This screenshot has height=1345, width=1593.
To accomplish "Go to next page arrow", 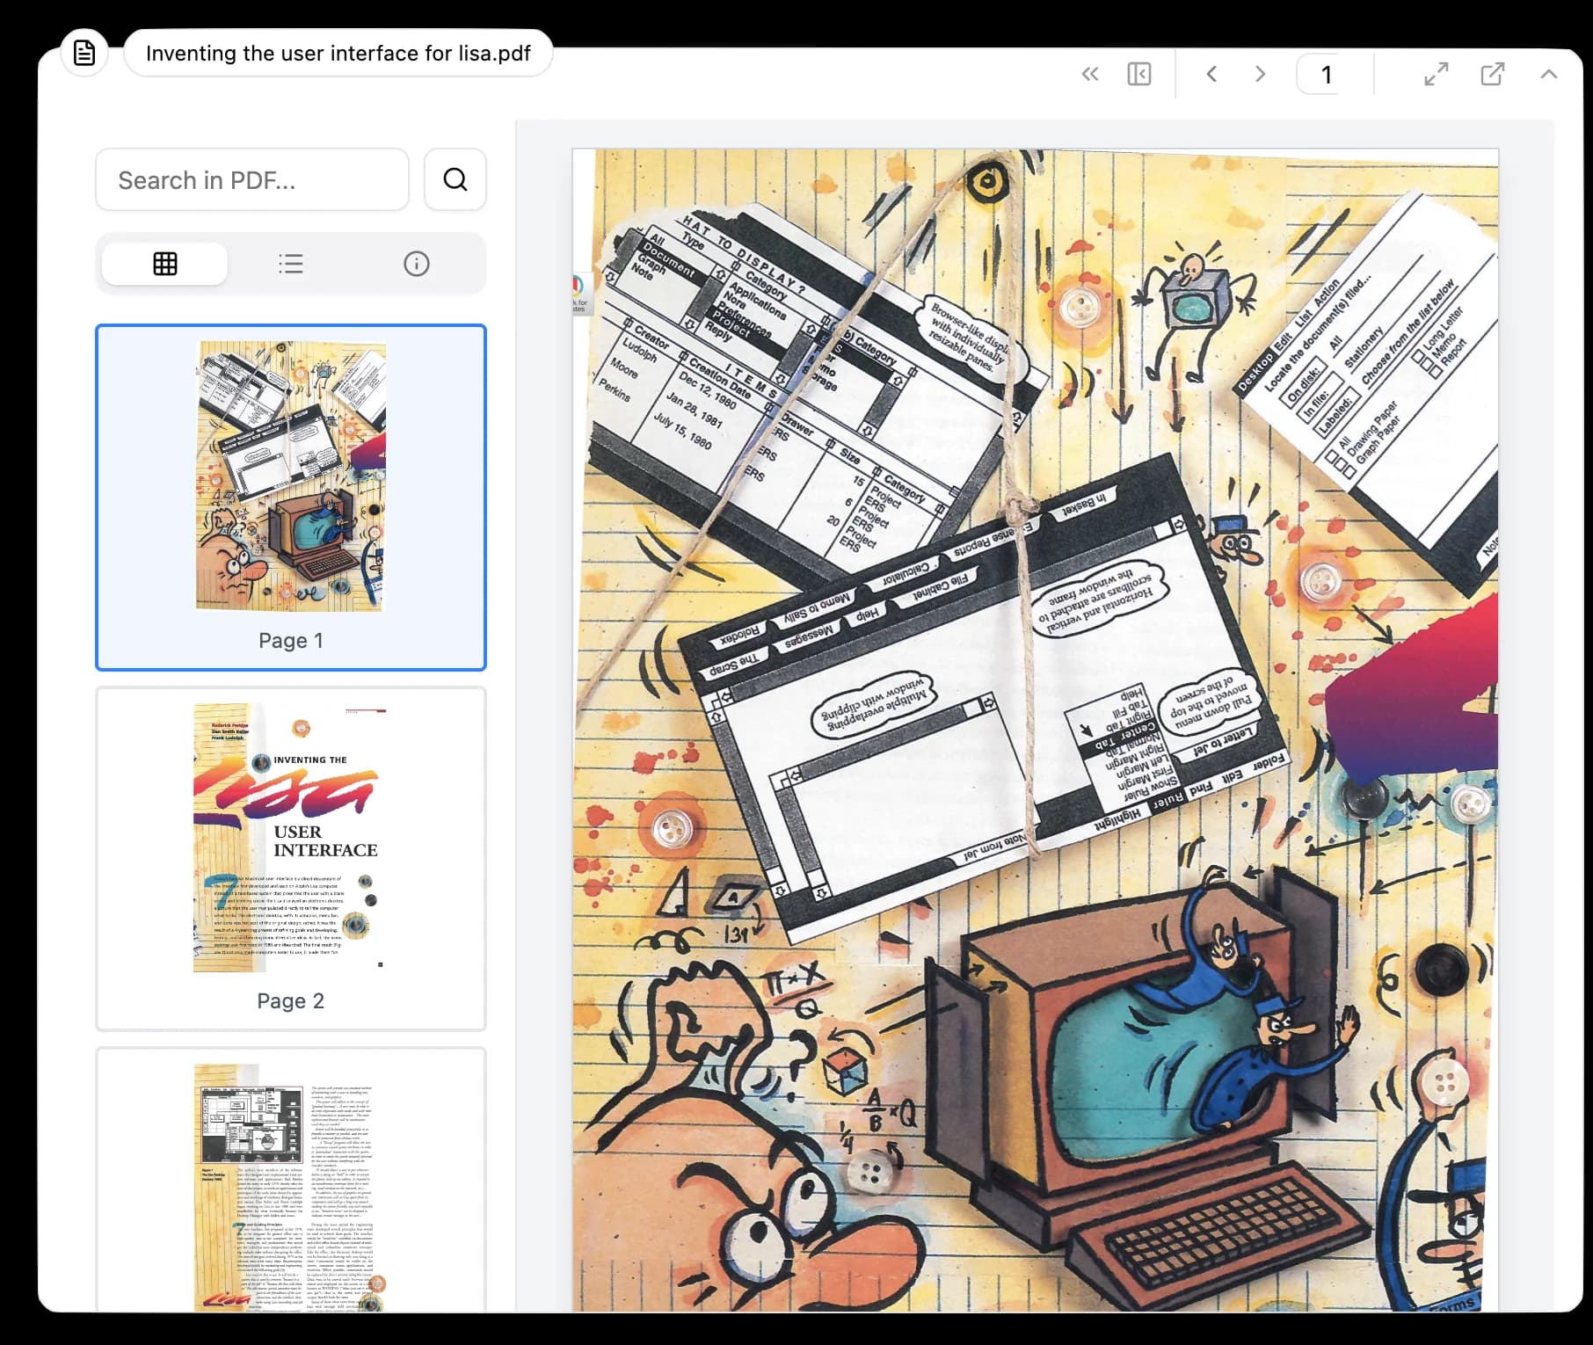I will (x=1261, y=74).
